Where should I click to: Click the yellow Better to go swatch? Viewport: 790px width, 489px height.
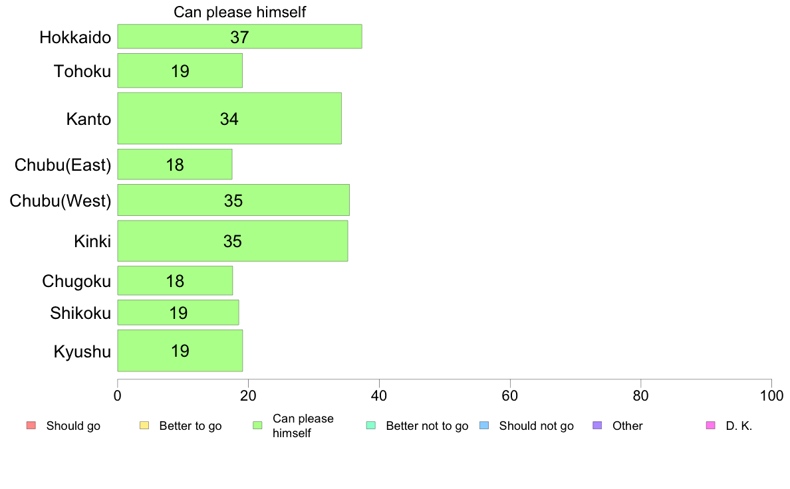[144, 426]
